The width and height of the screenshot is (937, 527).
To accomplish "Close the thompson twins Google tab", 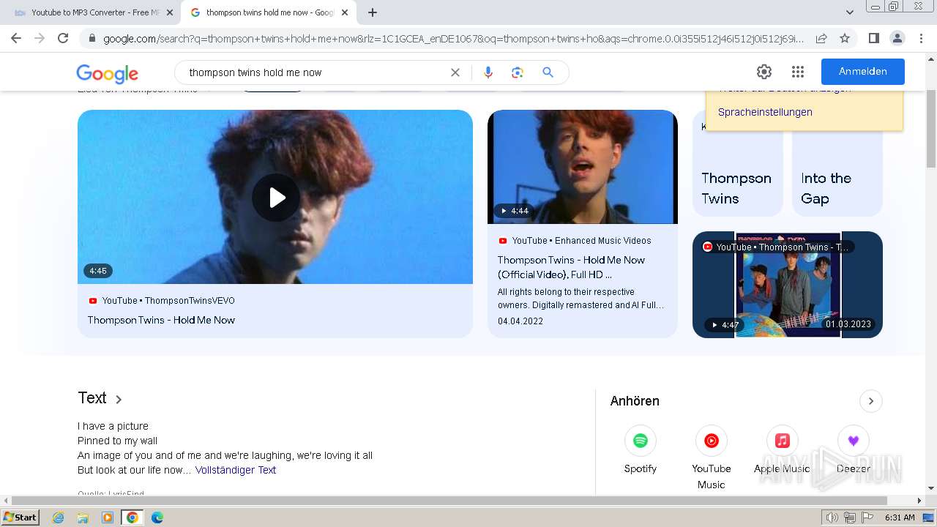I will (345, 12).
